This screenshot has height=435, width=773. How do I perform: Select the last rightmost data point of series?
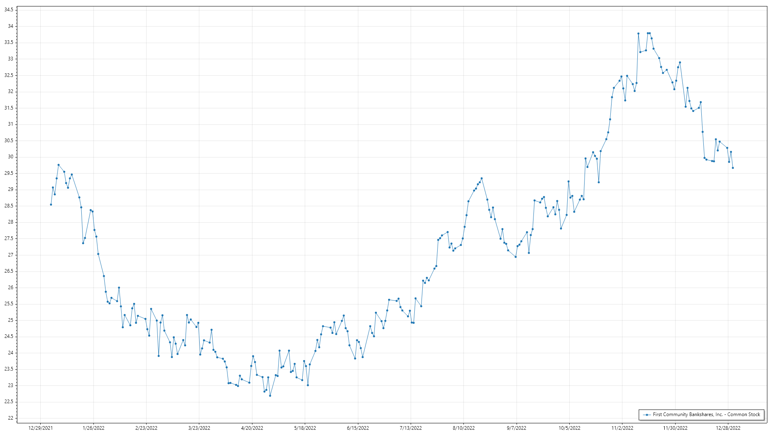733,168
